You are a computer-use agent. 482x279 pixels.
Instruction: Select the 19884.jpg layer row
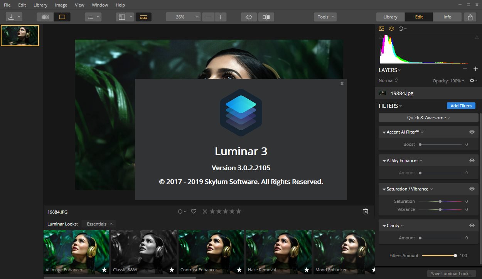428,93
